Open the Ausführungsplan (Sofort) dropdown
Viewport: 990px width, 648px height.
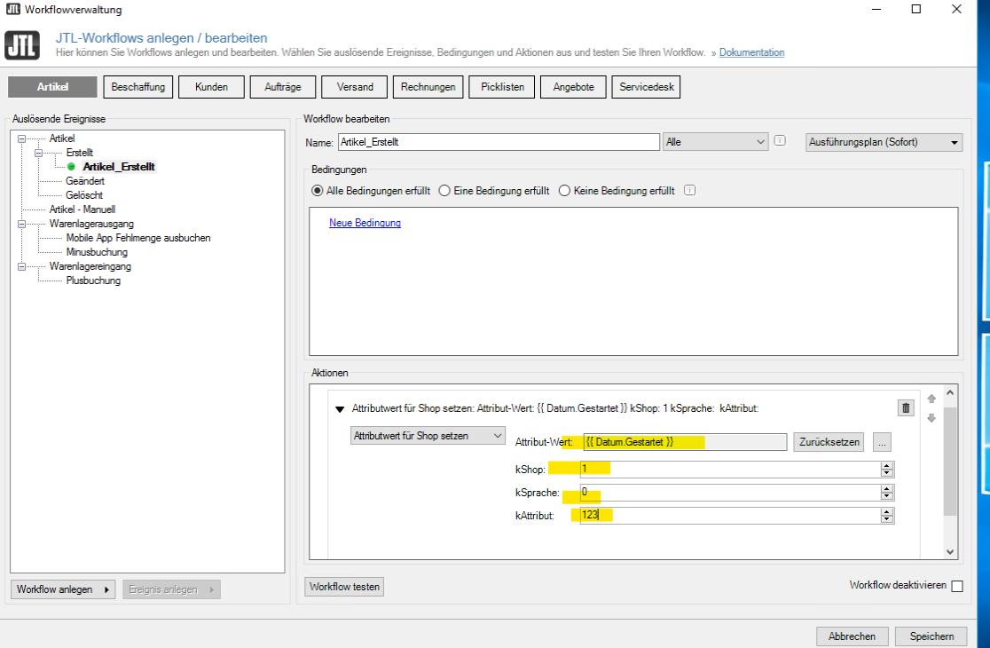point(884,142)
